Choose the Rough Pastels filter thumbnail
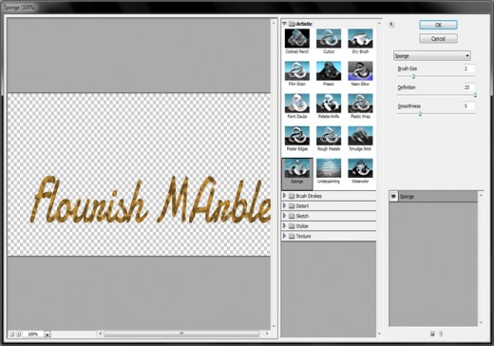This screenshot has width=494, height=346. point(329,136)
